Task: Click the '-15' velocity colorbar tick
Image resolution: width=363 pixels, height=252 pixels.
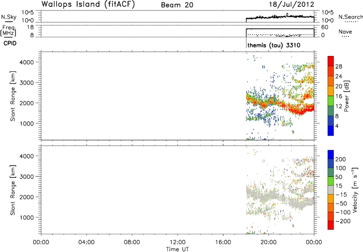Action: (341, 194)
